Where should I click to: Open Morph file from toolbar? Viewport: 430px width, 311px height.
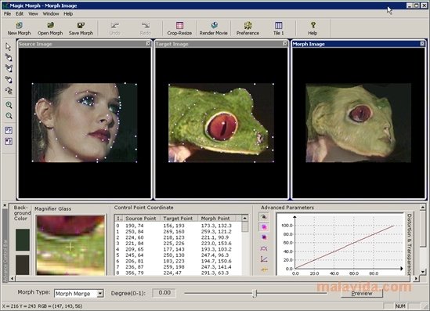click(50, 29)
